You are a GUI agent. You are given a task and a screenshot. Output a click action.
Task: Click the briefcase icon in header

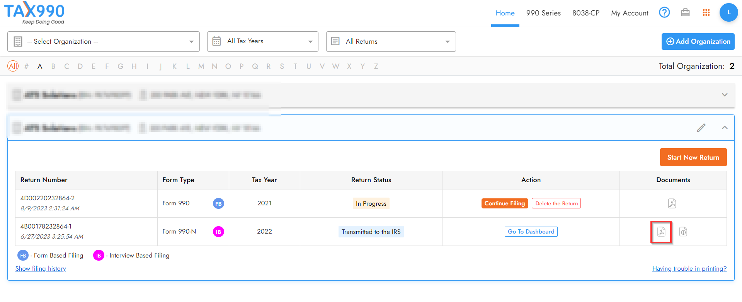coord(685,13)
